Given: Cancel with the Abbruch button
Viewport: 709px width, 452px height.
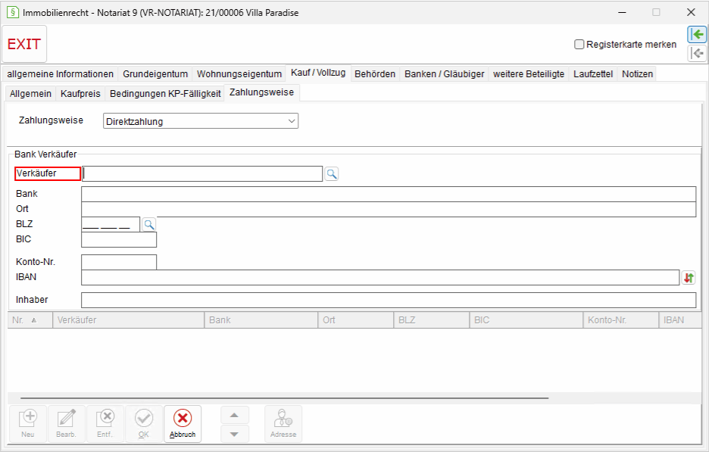Looking at the screenshot, I should (183, 423).
